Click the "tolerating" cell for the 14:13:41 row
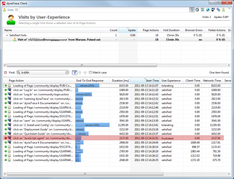This screenshot has height=179, width=234. 167,125
